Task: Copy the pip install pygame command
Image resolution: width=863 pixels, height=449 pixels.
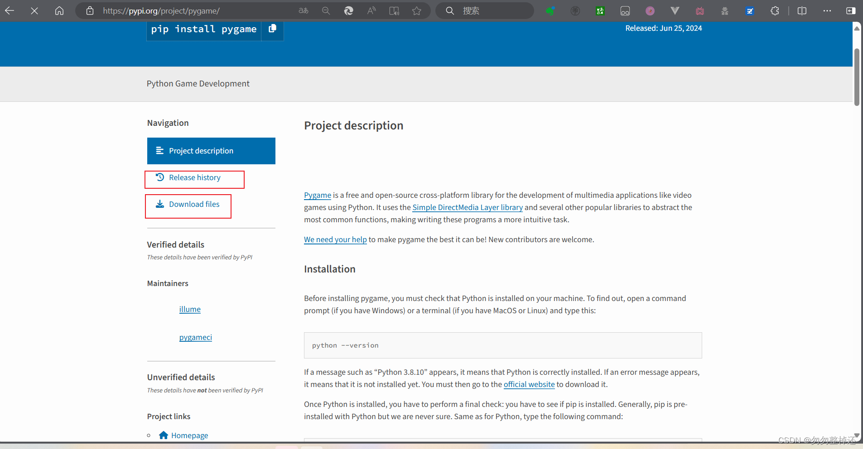Action: 272,29
